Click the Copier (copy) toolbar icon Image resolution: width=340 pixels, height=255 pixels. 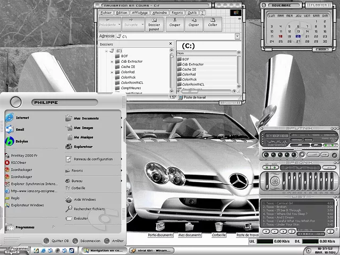click(193, 22)
